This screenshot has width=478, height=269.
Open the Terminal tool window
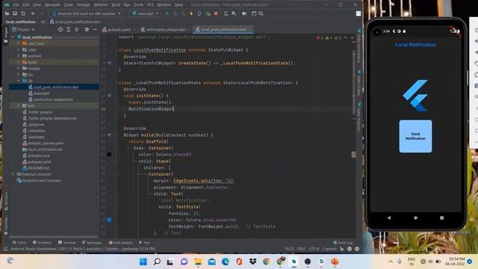66,242
